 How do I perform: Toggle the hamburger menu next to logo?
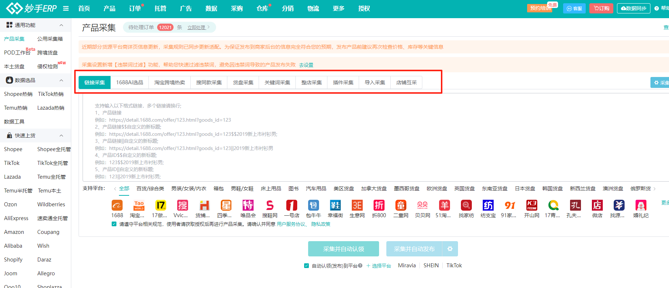(x=66, y=8)
